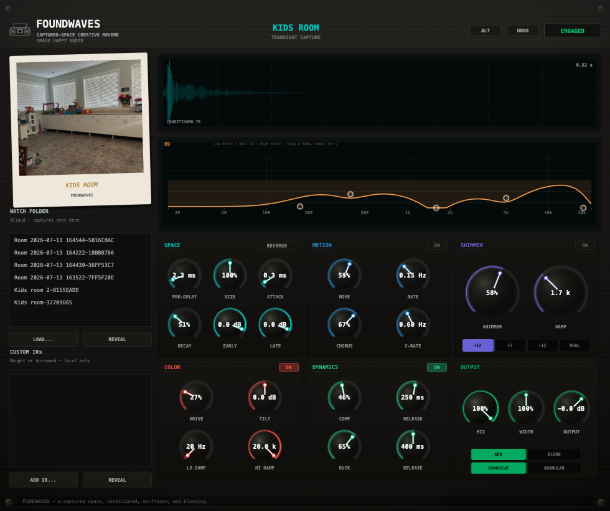Screen dimensions: 610x511
Task: Click the shimmer DAMP knob
Action: 561,292
